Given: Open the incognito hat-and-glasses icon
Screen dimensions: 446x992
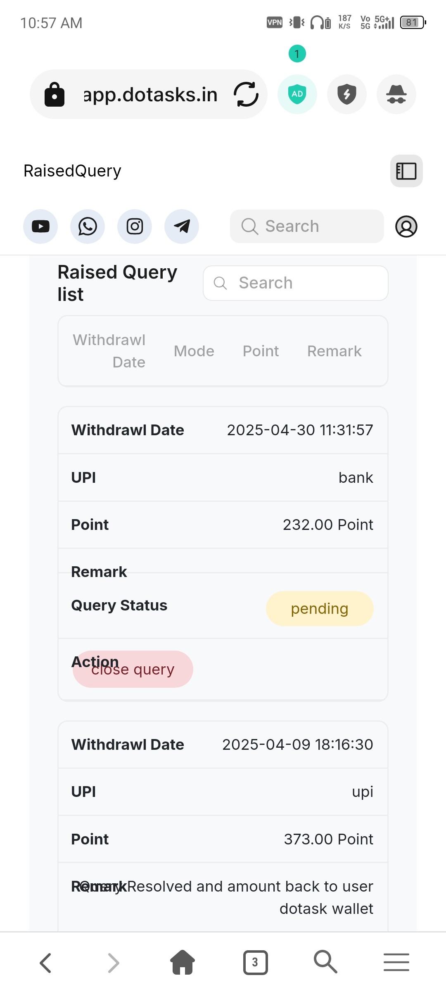Looking at the screenshot, I should 396,94.
